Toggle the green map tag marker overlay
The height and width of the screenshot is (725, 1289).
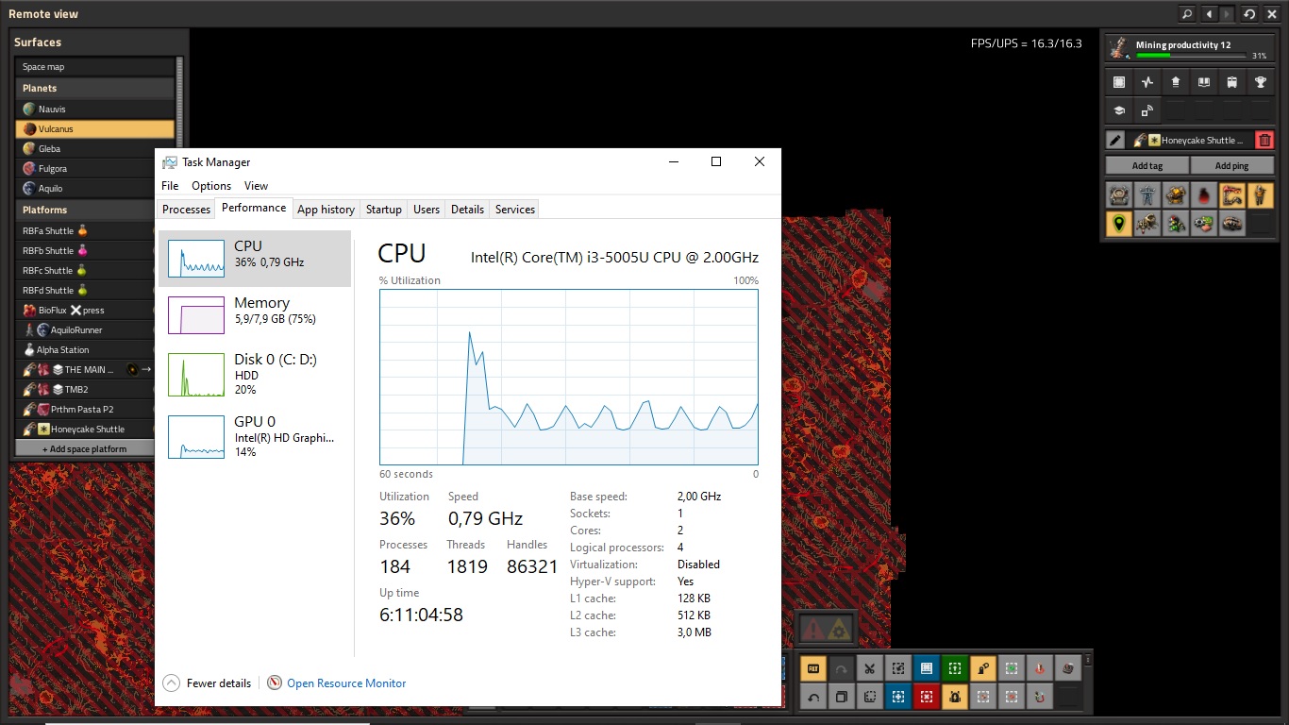coord(1119,224)
